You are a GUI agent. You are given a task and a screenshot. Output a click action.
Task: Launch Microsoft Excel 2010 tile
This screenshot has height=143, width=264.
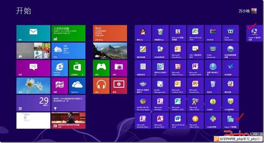[x=195, y=33]
